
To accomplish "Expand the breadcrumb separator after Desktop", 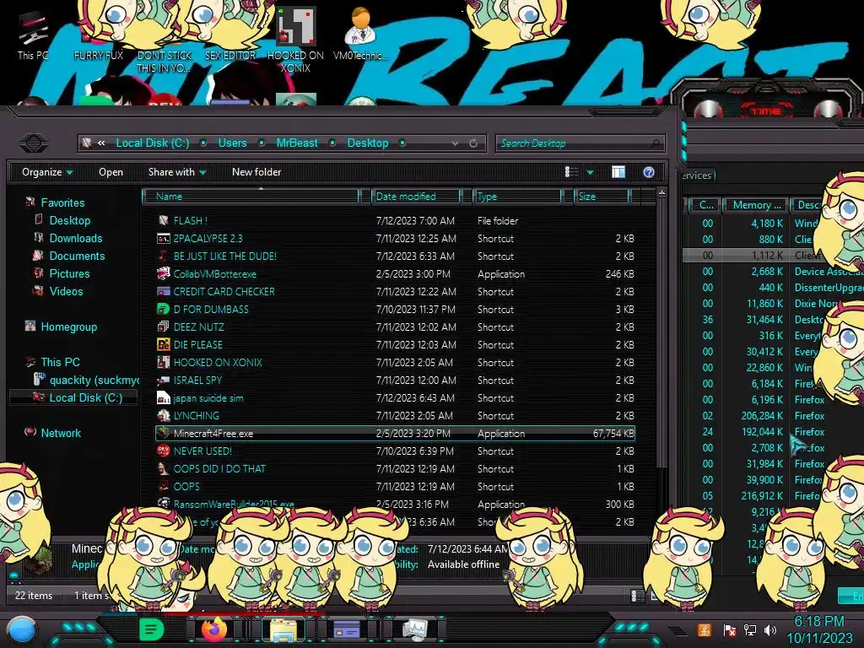I will click(402, 143).
